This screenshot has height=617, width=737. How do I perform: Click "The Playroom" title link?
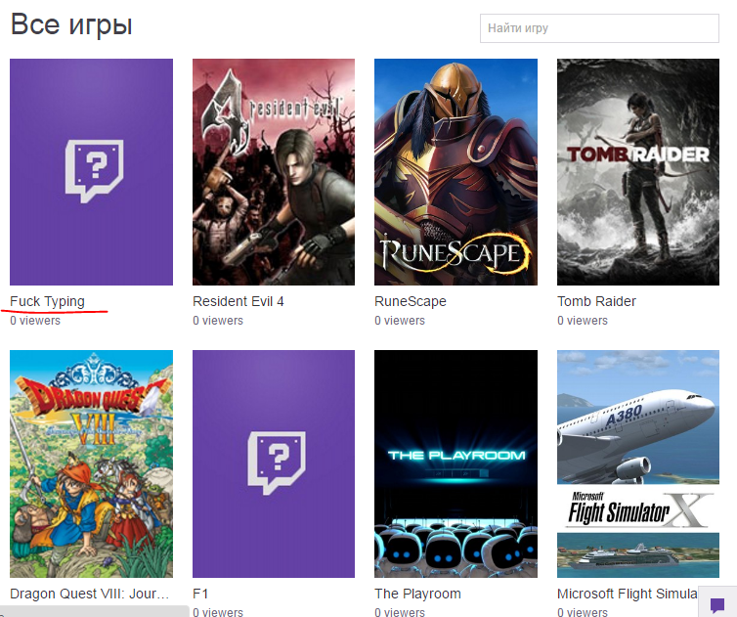click(417, 594)
